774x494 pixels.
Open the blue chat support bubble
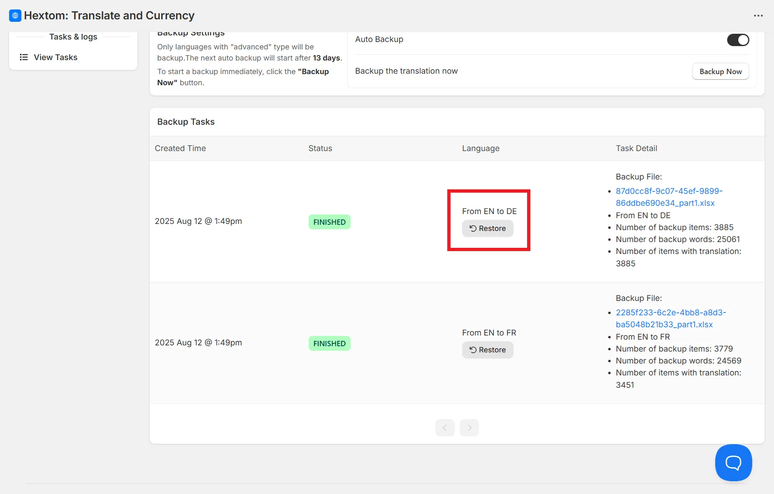click(x=733, y=462)
